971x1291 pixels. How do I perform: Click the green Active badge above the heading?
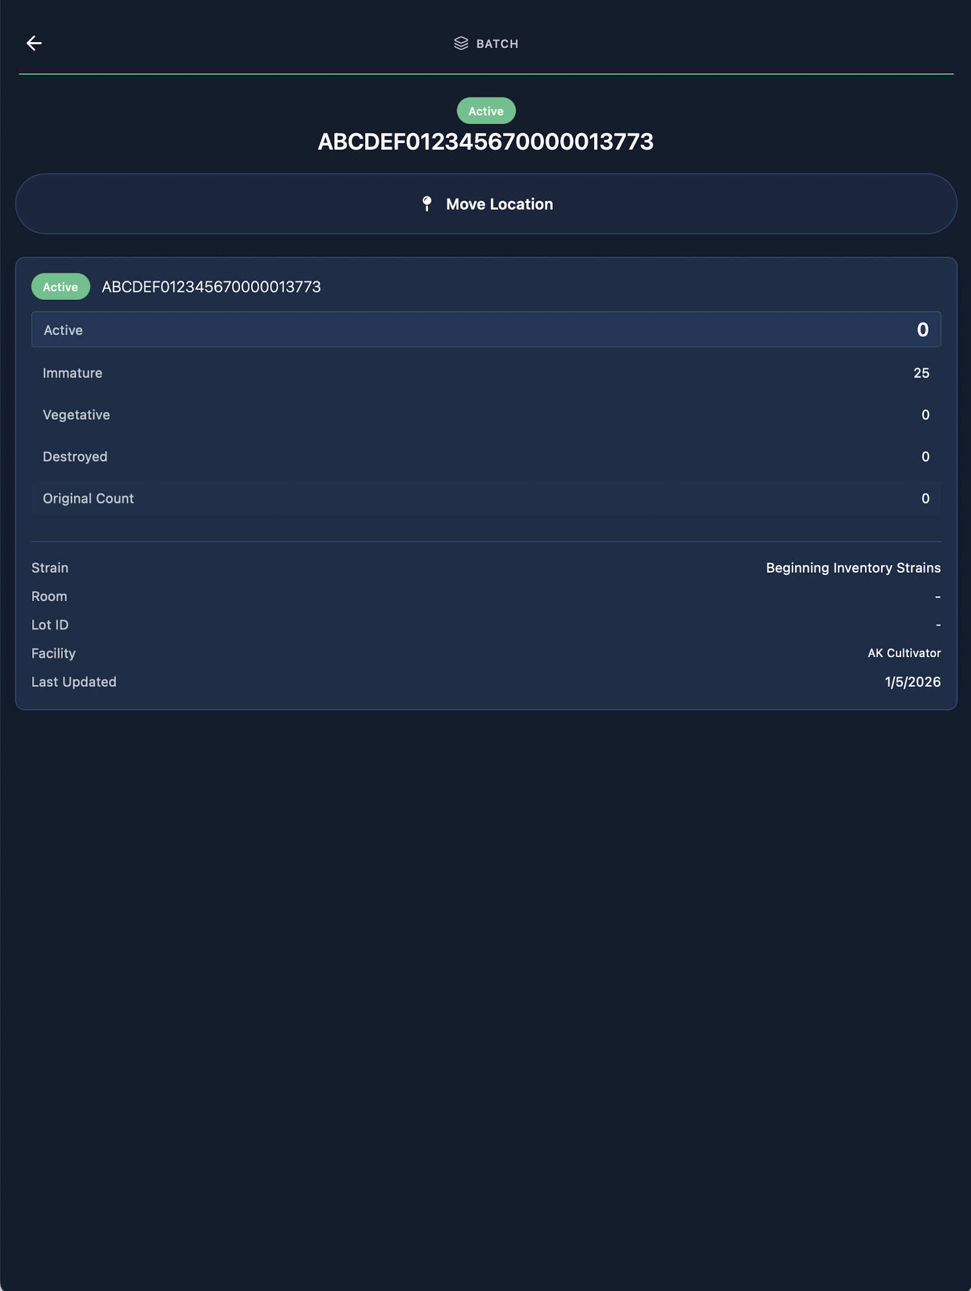pyautogui.click(x=485, y=111)
